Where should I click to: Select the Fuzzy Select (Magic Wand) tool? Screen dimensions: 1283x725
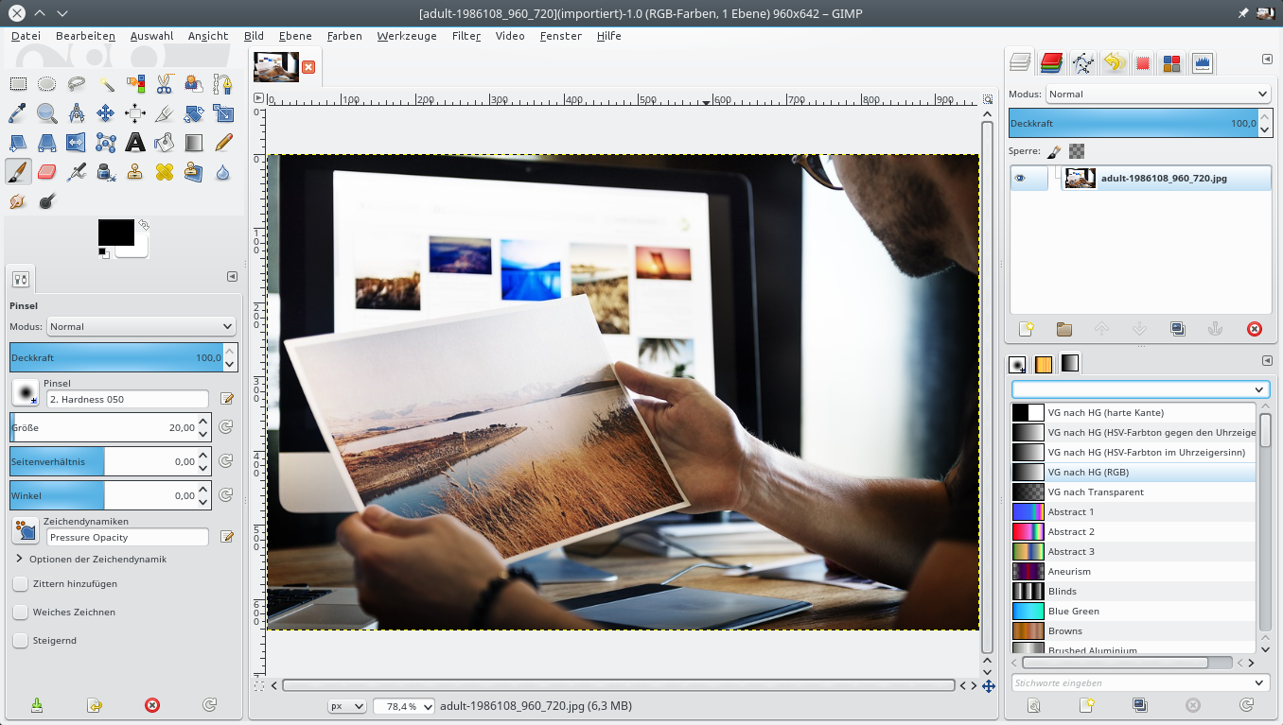105,84
